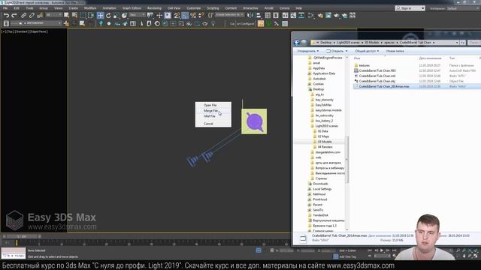
Task: Click Select by Name icon
Action: click(74, 15)
